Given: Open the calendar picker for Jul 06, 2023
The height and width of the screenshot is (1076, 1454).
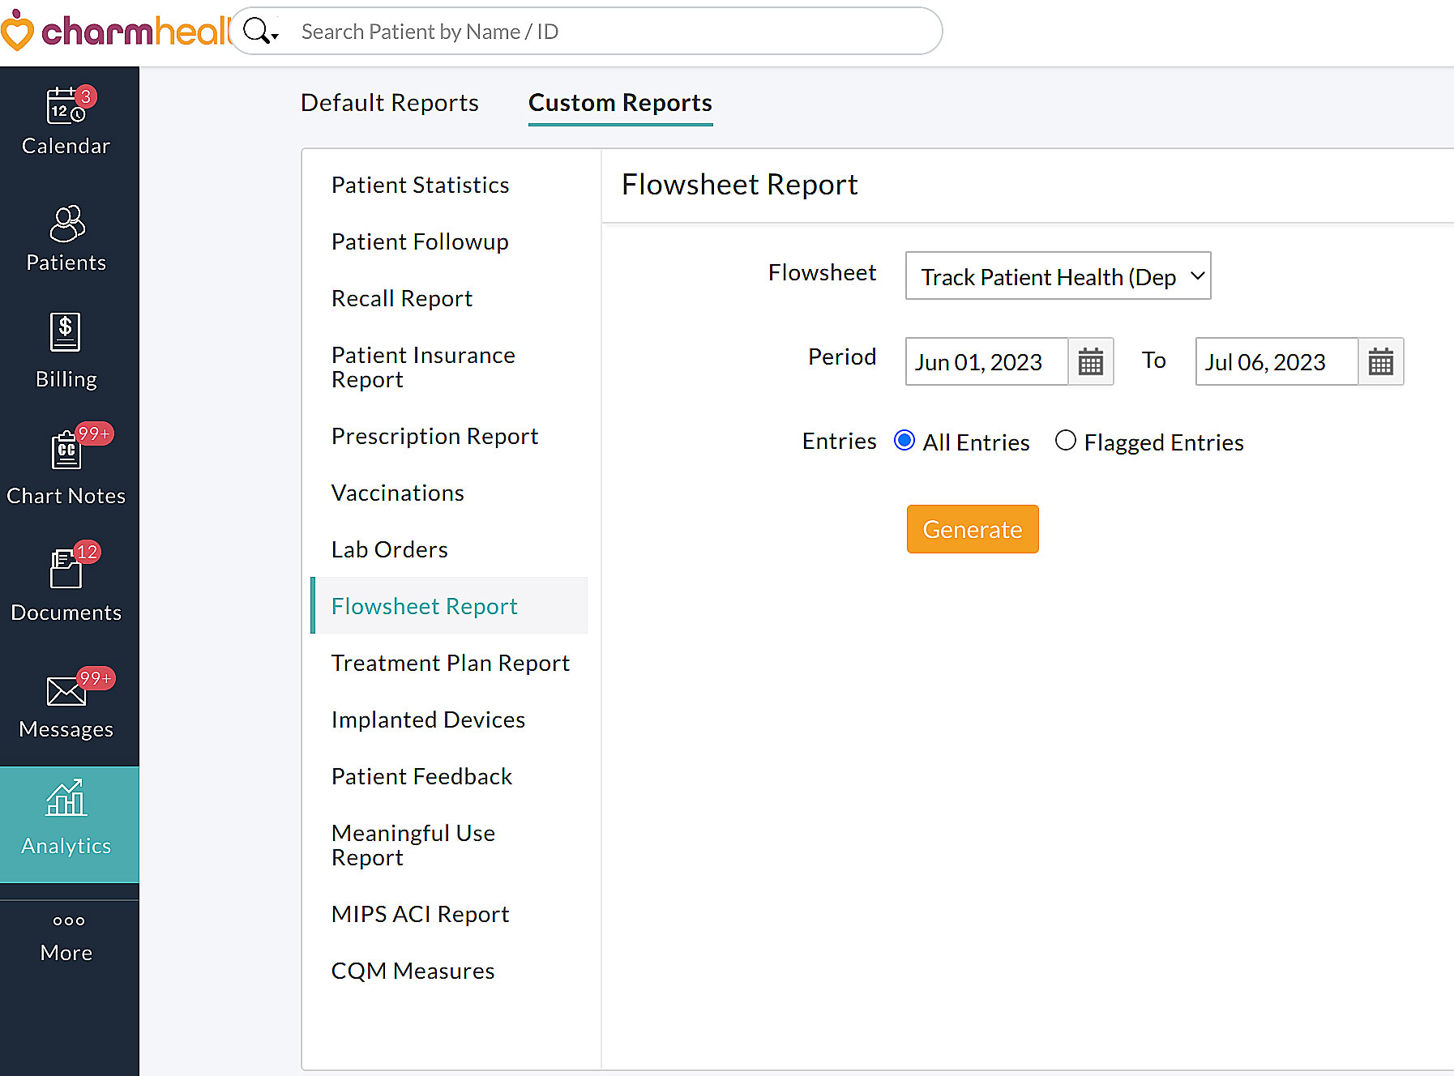Looking at the screenshot, I should tap(1380, 362).
